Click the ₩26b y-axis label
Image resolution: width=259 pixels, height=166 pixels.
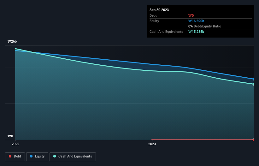tap(12, 41)
